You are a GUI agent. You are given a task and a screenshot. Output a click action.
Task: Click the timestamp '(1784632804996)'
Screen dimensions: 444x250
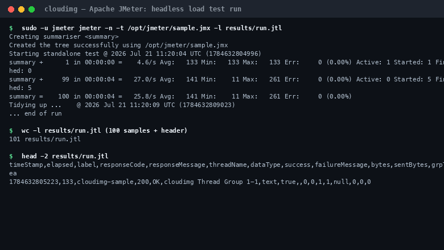coord(233,54)
